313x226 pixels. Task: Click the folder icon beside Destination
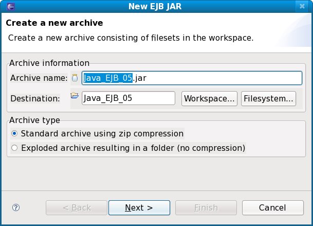coord(75,96)
